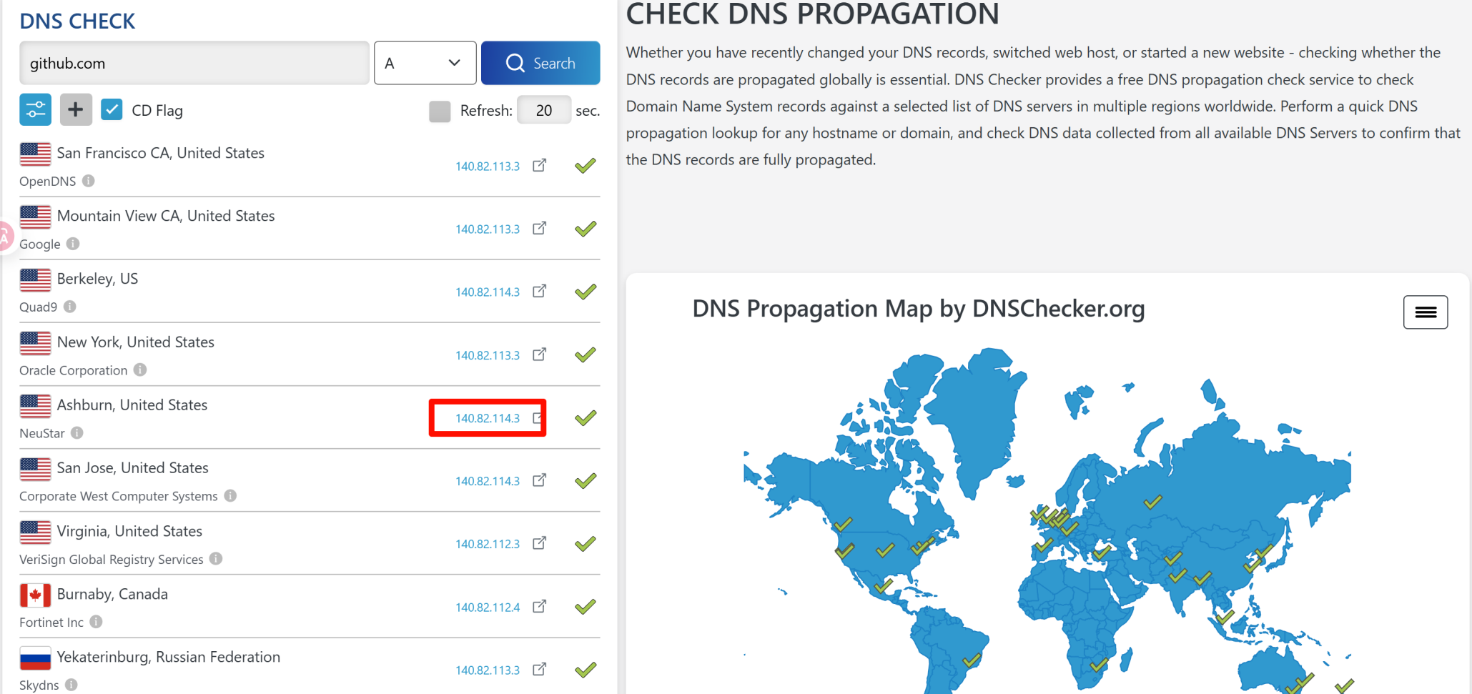Open external link icon for Virginia result
This screenshot has width=1472, height=694.
pos(540,544)
